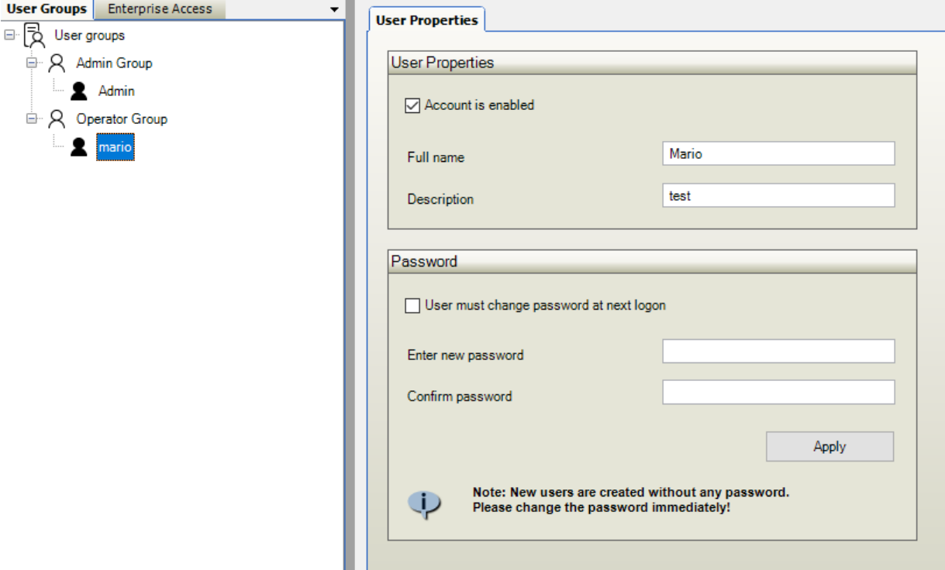Image resolution: width=945 pixels, height=570 pixels.
Task: Focus the Enter new password field
Action: click(x=778, y=352)
